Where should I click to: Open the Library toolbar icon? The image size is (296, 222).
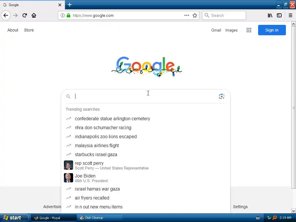coord(270,16)
